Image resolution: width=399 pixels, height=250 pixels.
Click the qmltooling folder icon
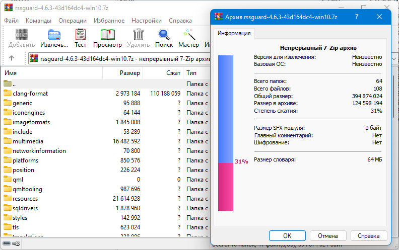(x=8, y=189)
